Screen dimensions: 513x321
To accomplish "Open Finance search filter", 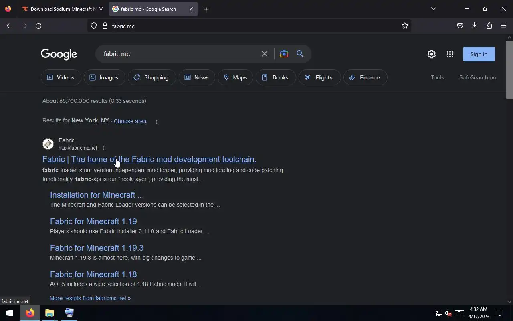I will [x=365, y=77].
